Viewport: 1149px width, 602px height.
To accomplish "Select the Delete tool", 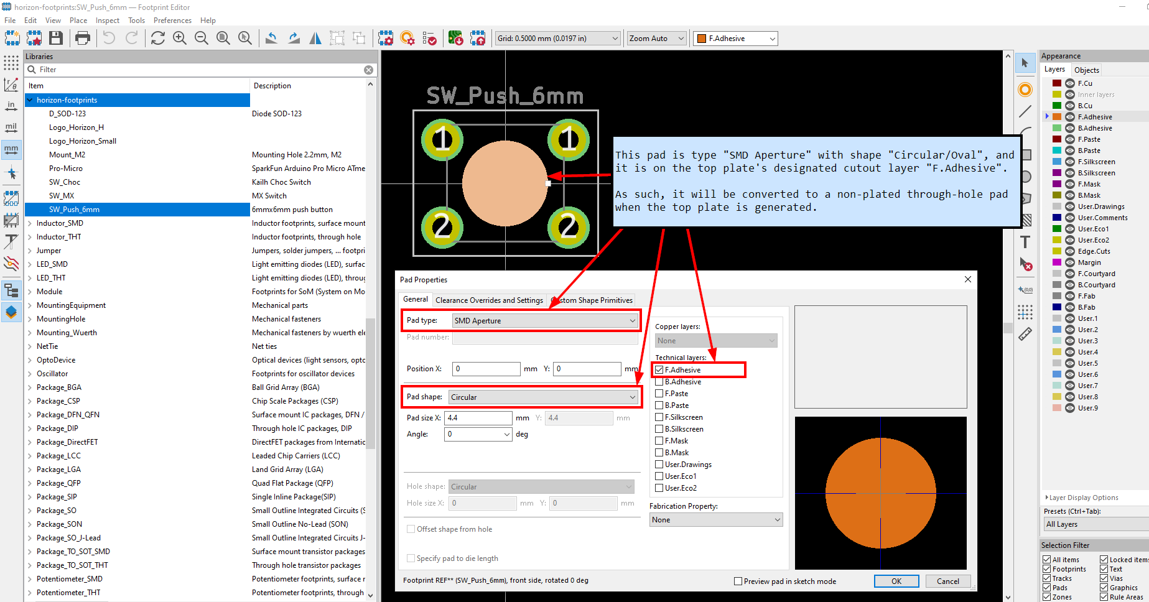I will tap(1025, 264).
